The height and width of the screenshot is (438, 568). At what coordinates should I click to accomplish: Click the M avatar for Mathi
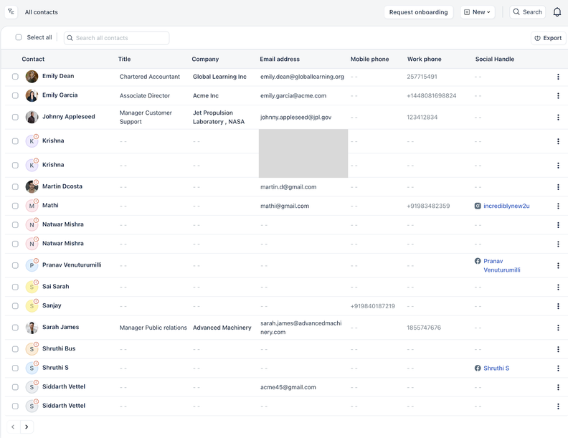32,206
